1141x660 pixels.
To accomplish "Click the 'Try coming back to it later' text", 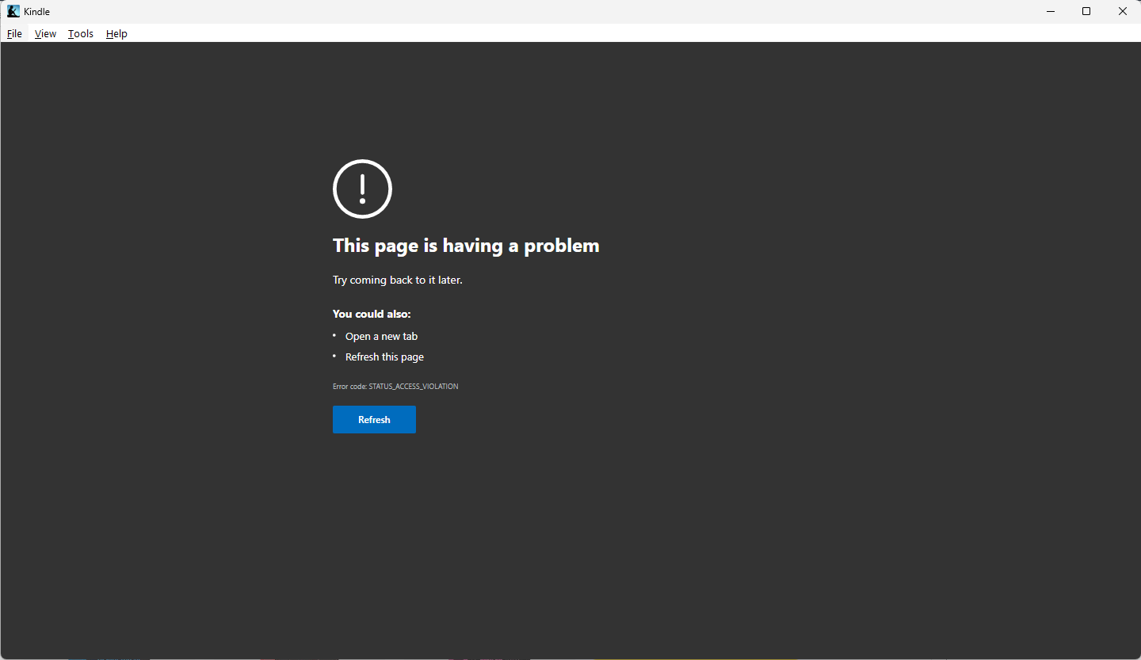I will coord(397,280).
